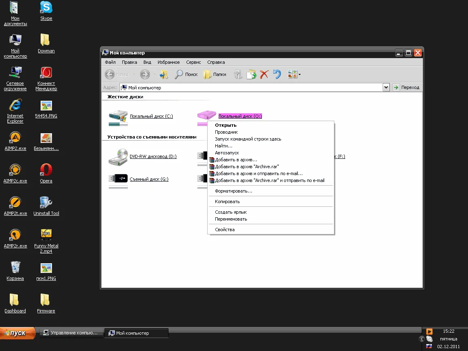Open Skype desktop shortcut
Image resolution: width=468 pixels, height=351 pixels.
46,11
